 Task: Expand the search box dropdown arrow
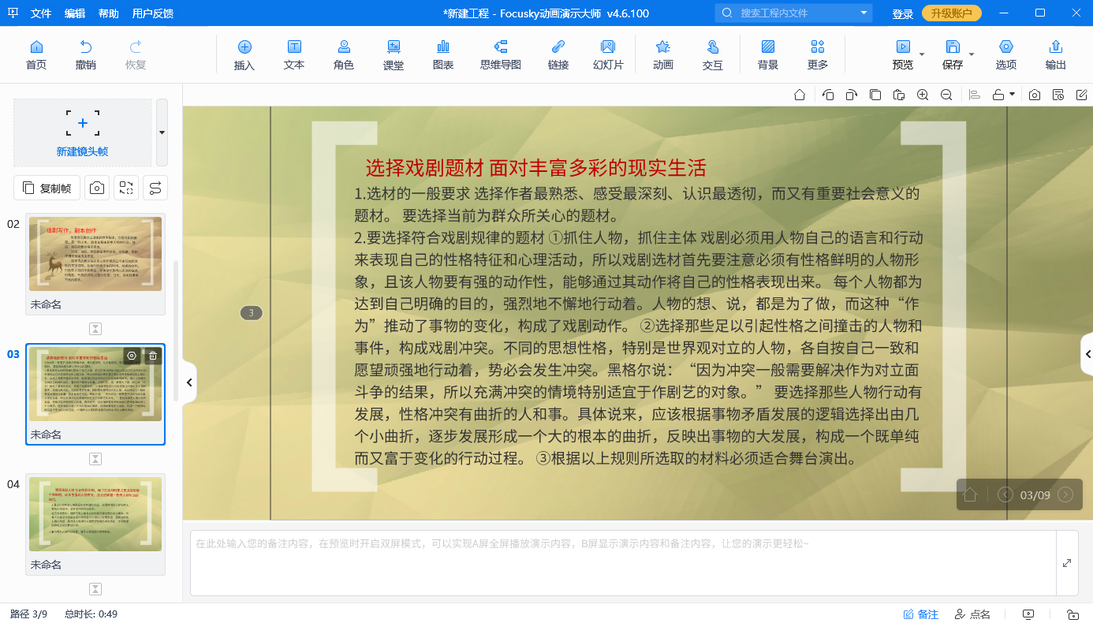coord(864,13)
